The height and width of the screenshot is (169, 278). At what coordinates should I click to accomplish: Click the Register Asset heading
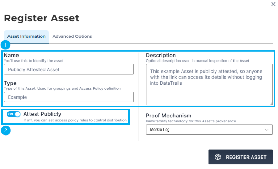[42, 18]
